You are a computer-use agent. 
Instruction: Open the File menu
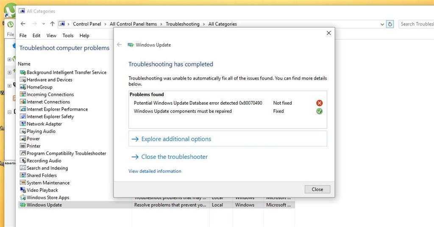point(23,36)
